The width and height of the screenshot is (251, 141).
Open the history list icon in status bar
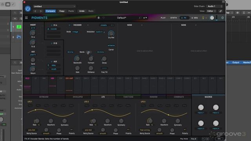tap(207, 139)
